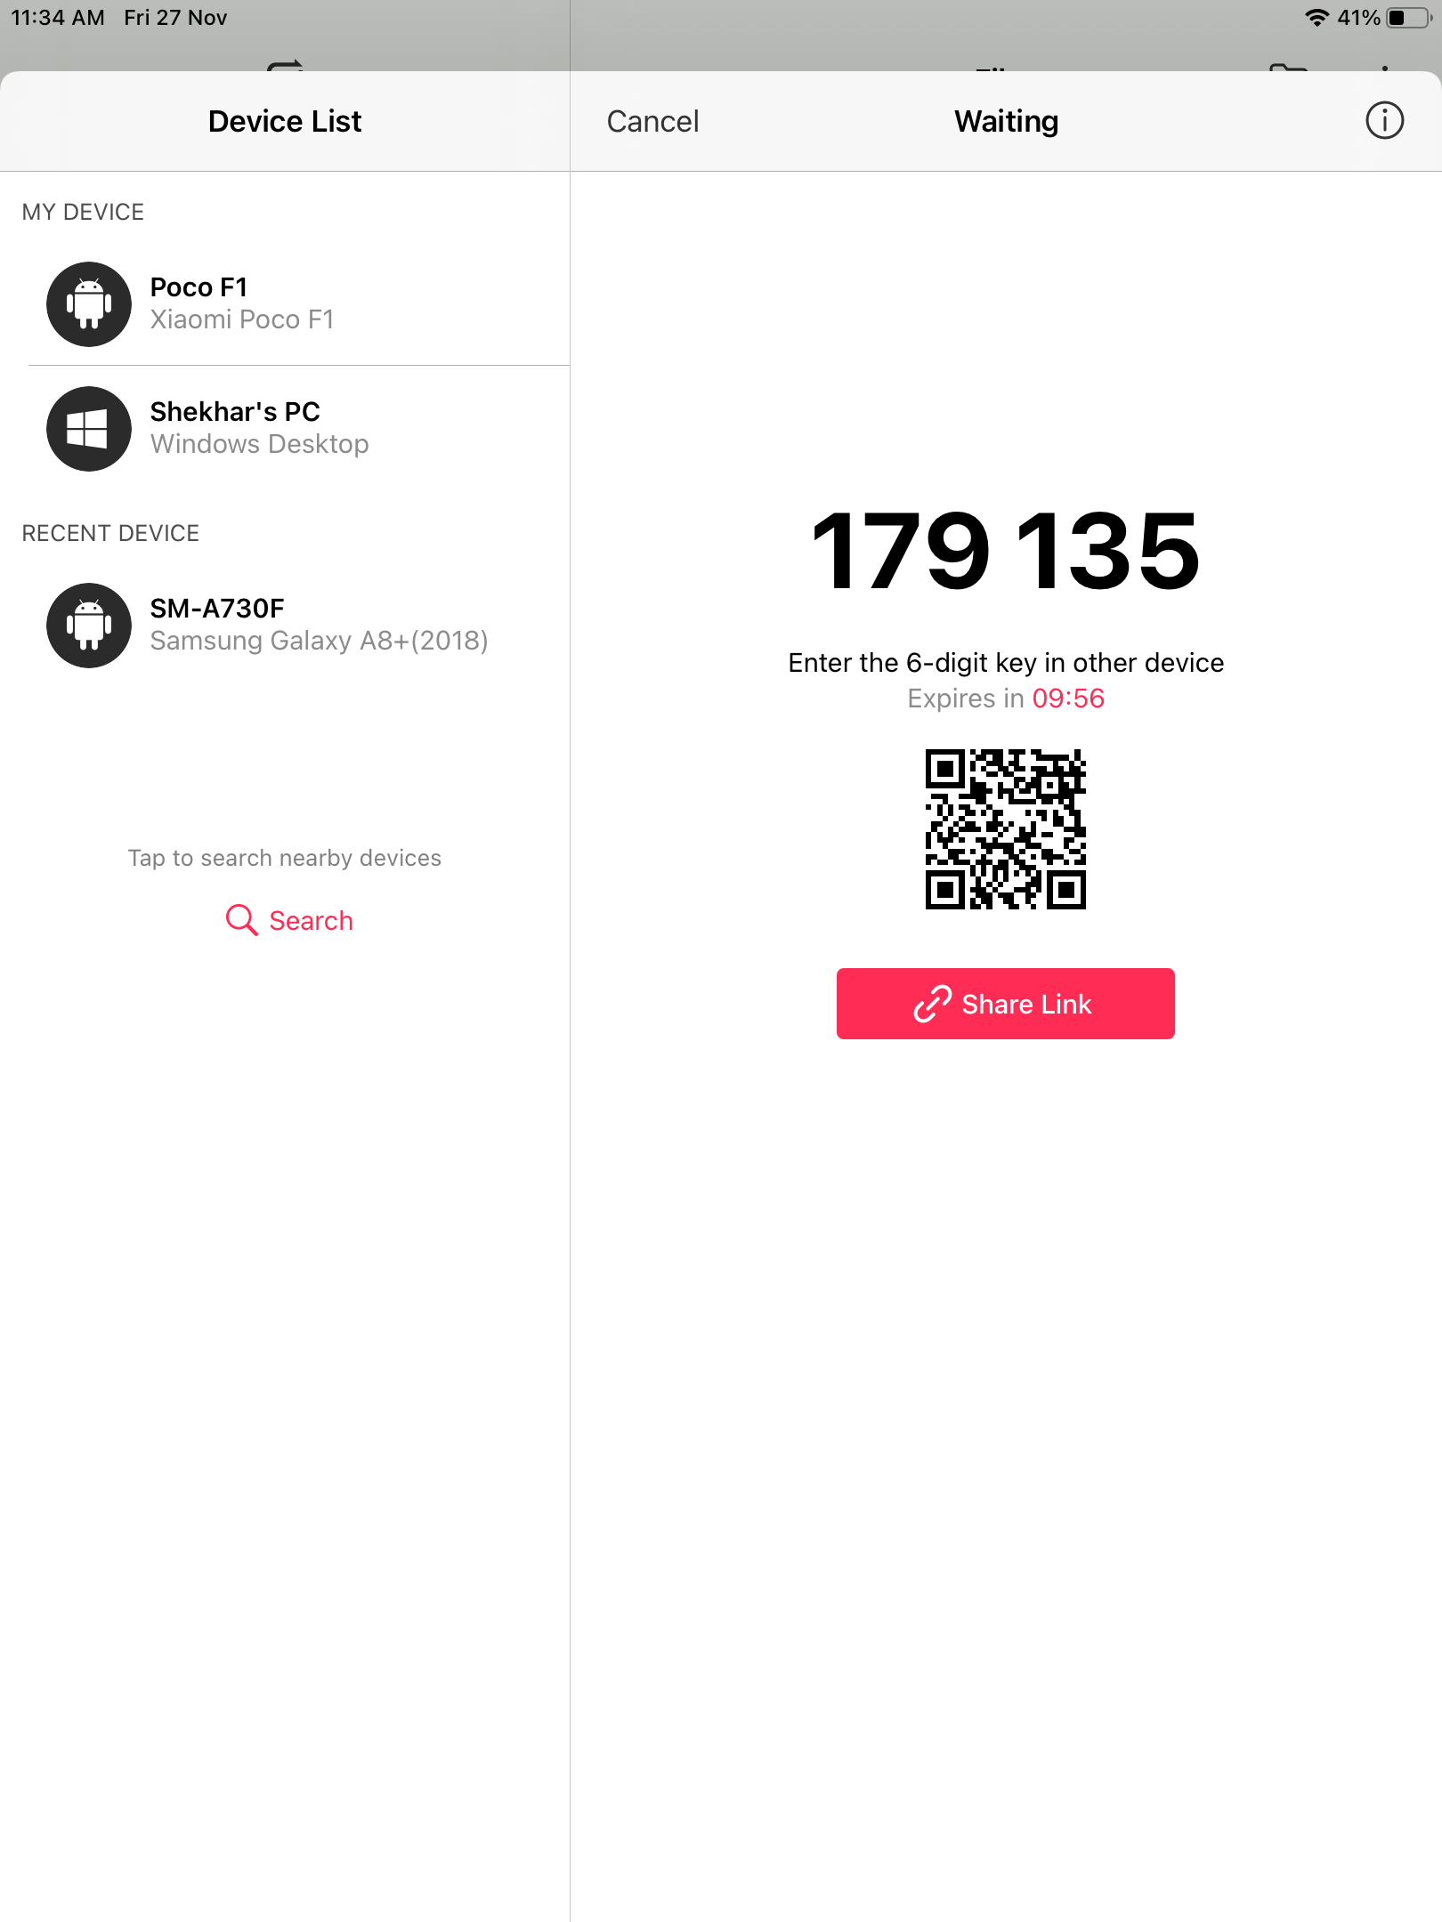Tap the SM-A730F Android device icon
The height and width of the screenshot is (1922, 1442).
[x=89, y=626]
